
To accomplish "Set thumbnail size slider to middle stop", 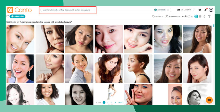I will [185, 16].
